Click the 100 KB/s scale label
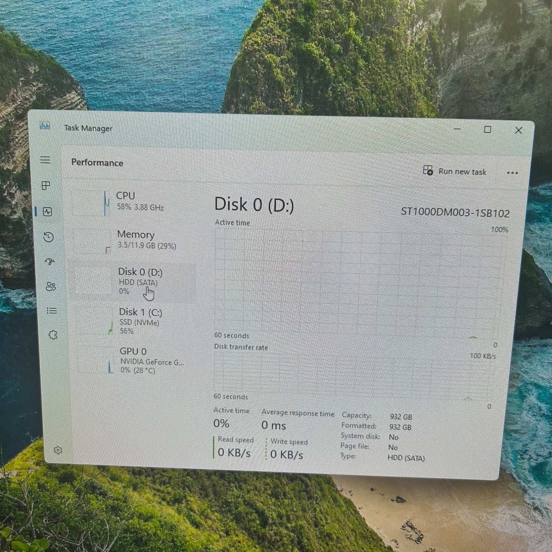This screenshot has height=552, width=552. pyautogui.click(x=482, y=356)
